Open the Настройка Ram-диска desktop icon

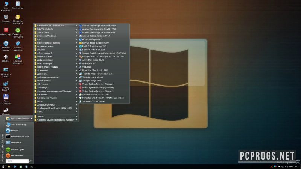click(18, 20)
